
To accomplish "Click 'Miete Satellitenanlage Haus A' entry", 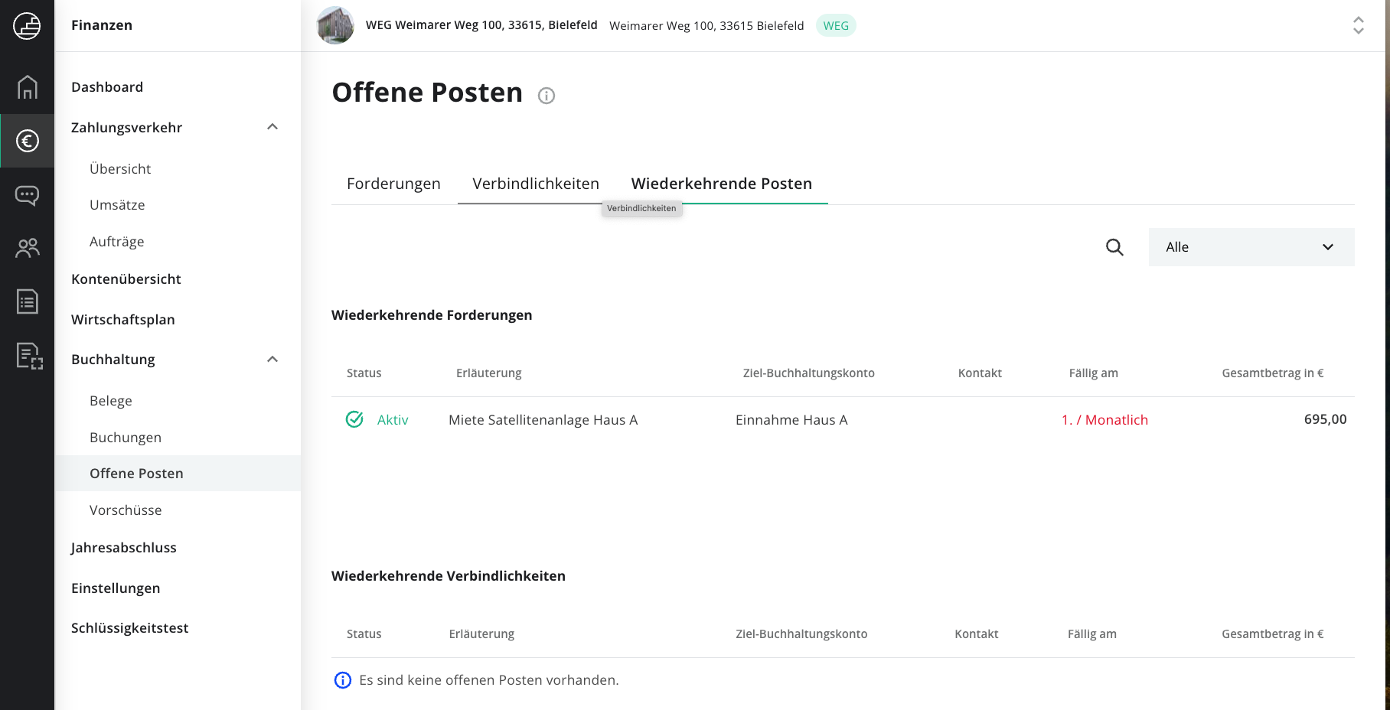I will [543, 420].
